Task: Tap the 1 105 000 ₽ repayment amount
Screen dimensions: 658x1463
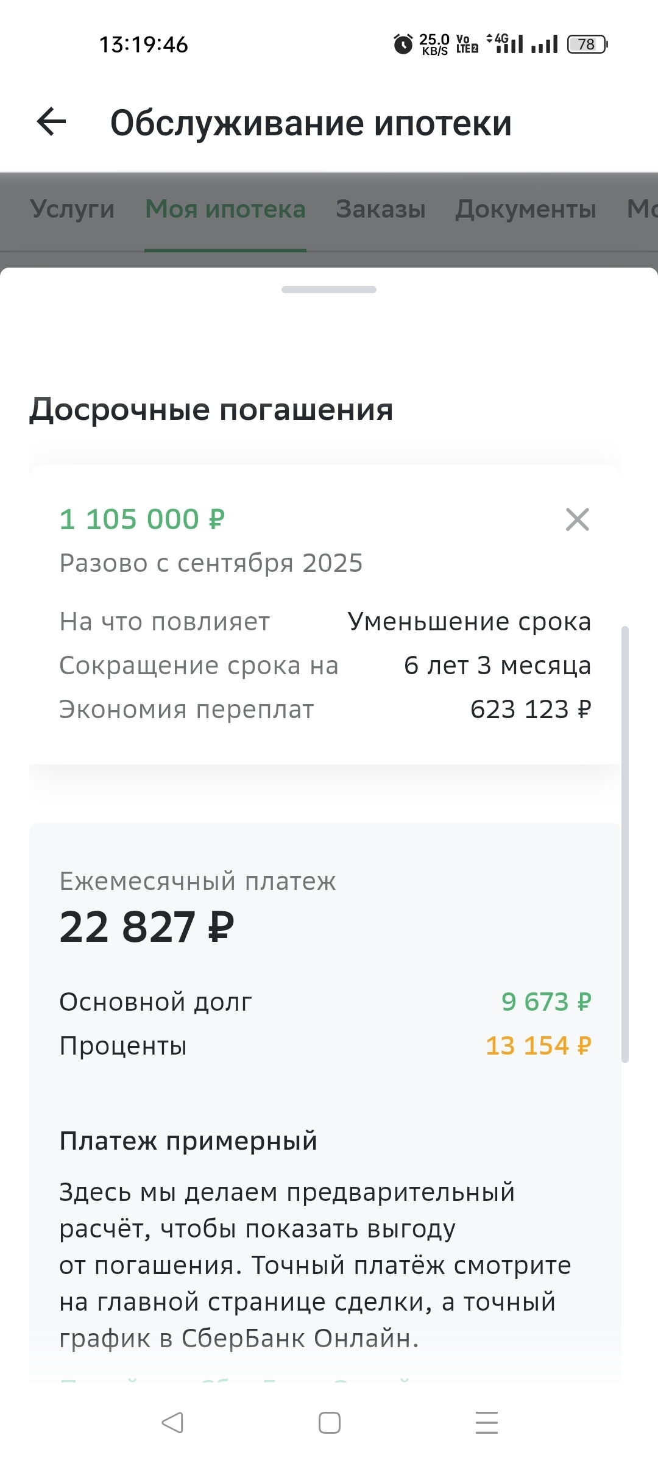Action: point(142,519)
